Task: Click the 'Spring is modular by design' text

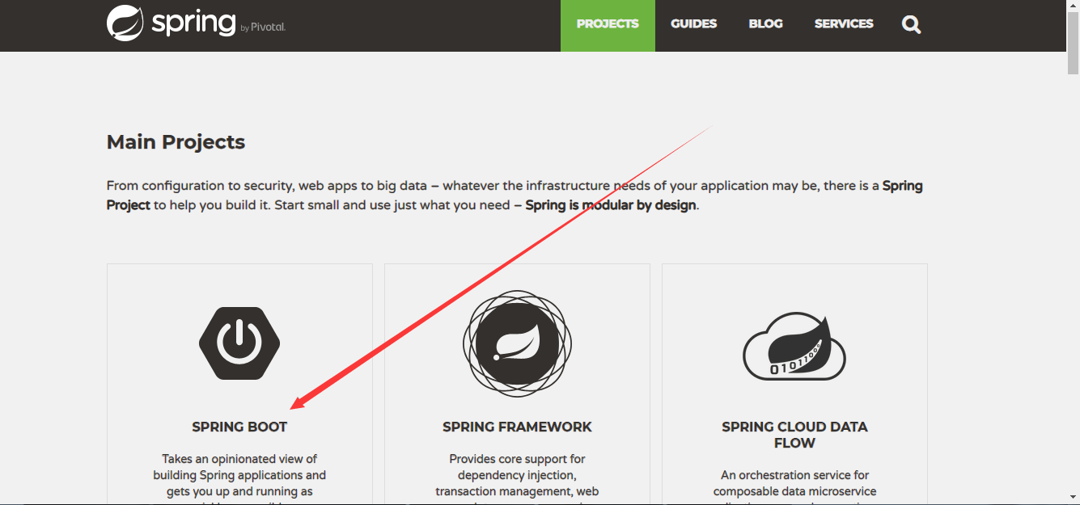Action: pos(611,205)
